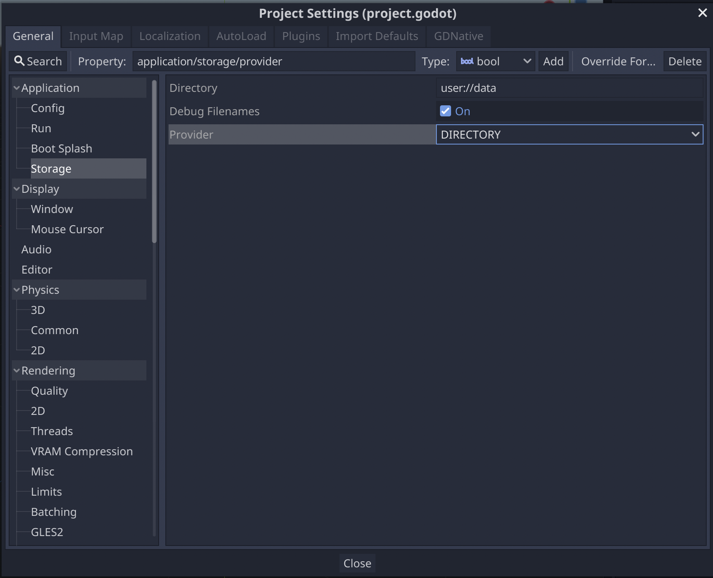The image size is (713, 578).
Task: Select the Storage tree item
Action: pyautogui.click(x=89, y=169)
